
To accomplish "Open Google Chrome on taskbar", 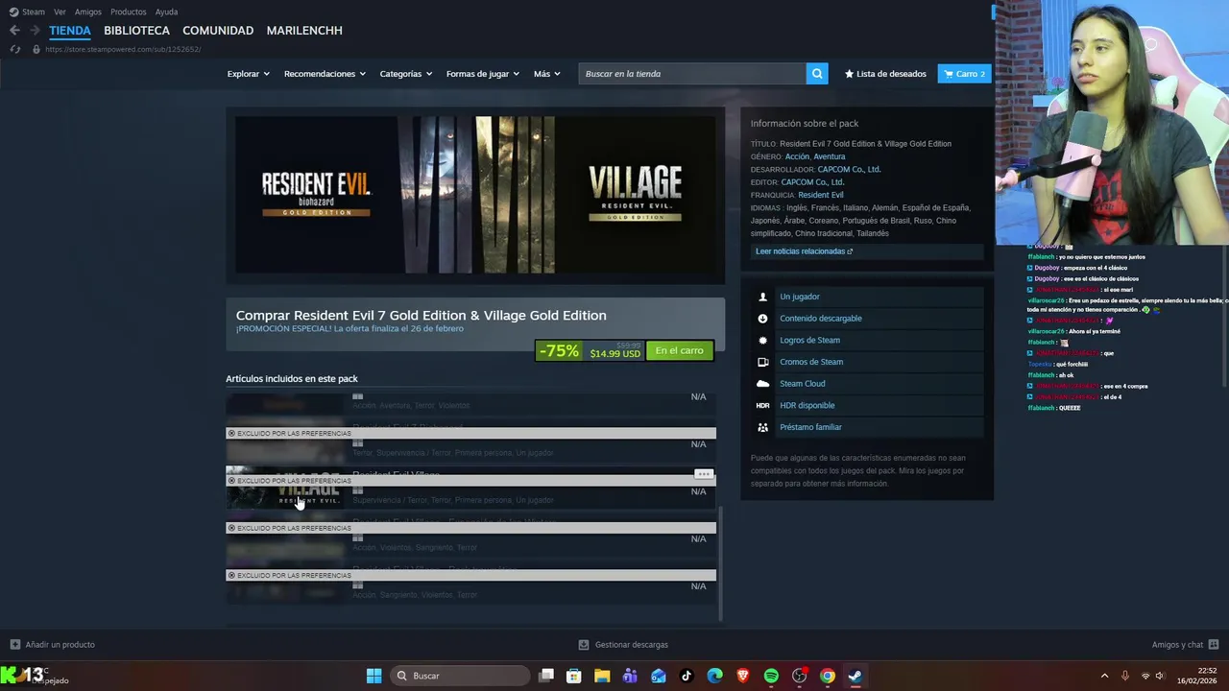I will coord(828,676).
